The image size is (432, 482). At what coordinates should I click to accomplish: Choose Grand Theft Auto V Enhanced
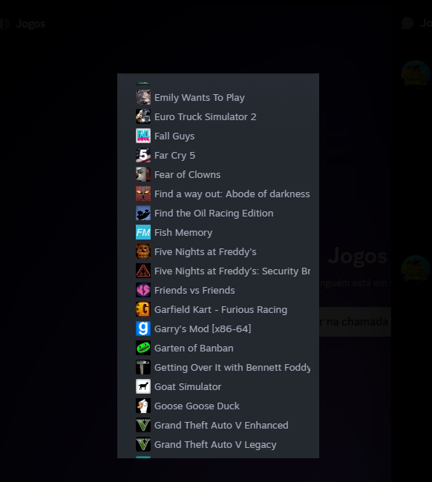[218, 425]
